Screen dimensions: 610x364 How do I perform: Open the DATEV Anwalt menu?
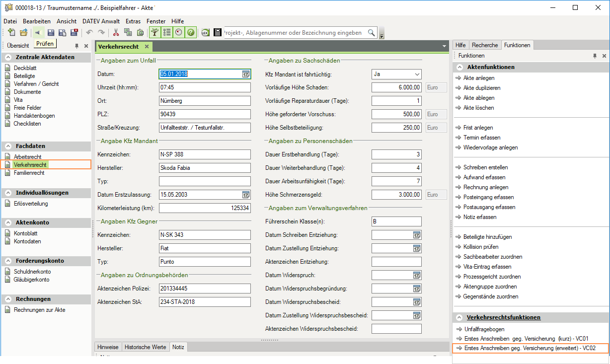point(101,21)
